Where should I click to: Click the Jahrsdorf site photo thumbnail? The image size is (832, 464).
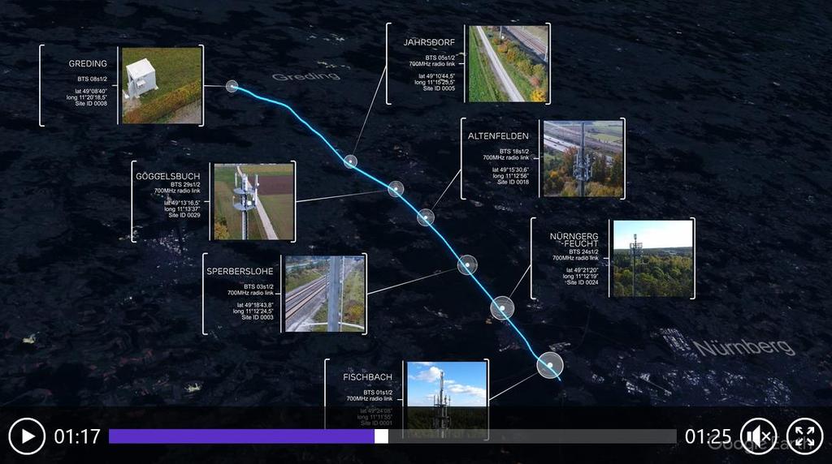point(508,63)
